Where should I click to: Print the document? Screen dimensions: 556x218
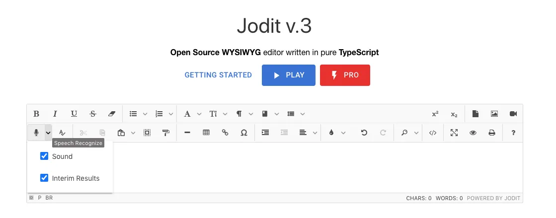coord(492,133)
